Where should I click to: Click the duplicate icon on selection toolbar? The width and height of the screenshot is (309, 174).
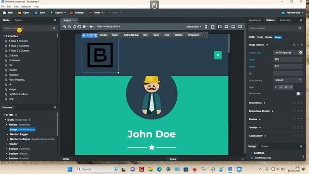pyautogui.click(x=96, y=35)
